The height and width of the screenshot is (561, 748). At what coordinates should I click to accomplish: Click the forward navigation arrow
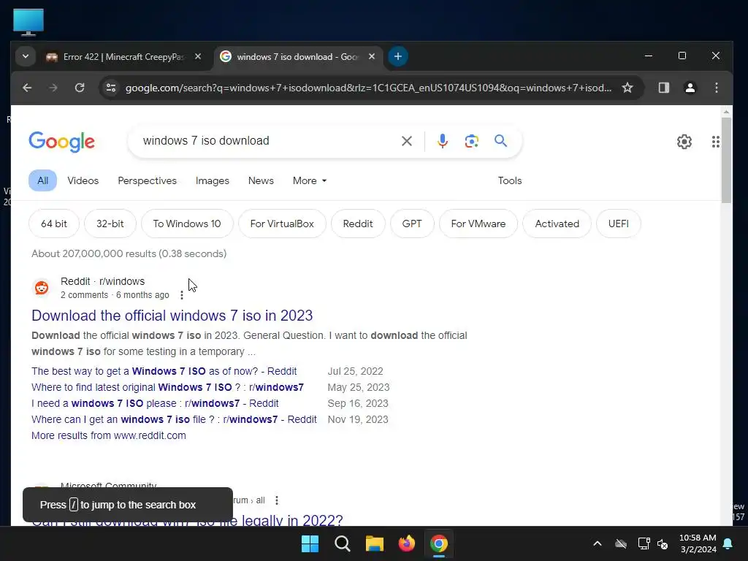point(53,88)
